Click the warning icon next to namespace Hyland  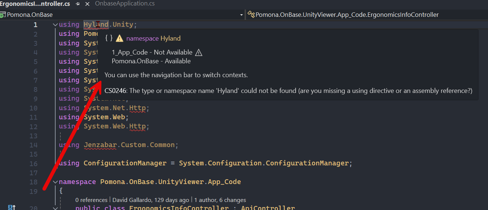click(x=119, y=38)
